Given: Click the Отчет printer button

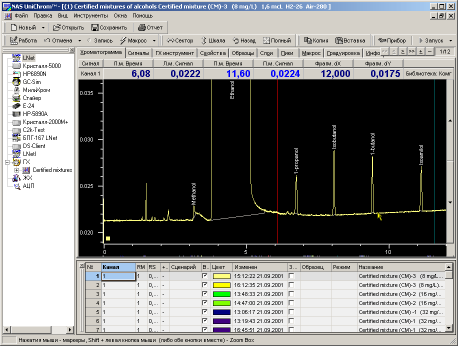Looking at the screenshot, I should point(150,27).
